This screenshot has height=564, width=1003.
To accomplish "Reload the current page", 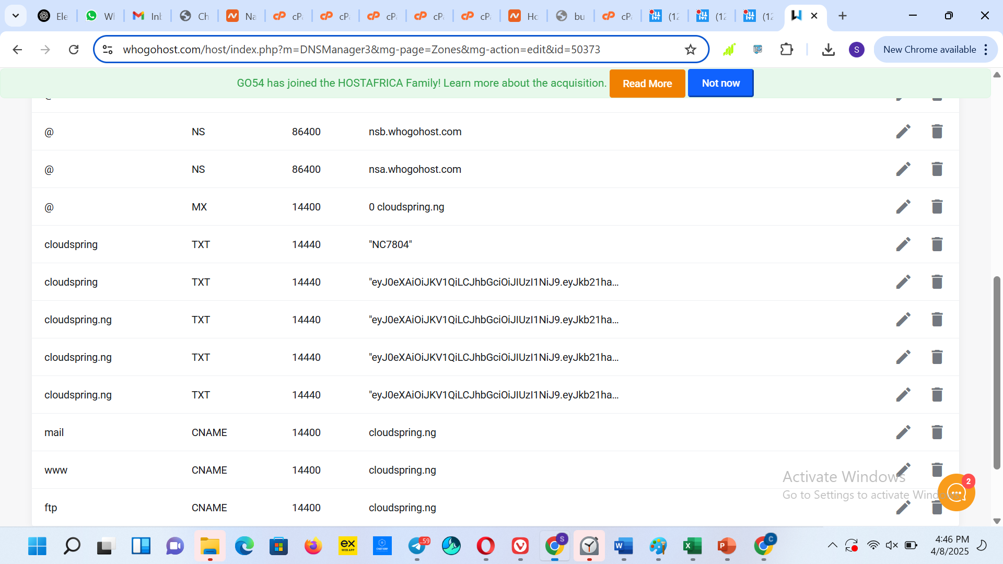I will 74,50.
